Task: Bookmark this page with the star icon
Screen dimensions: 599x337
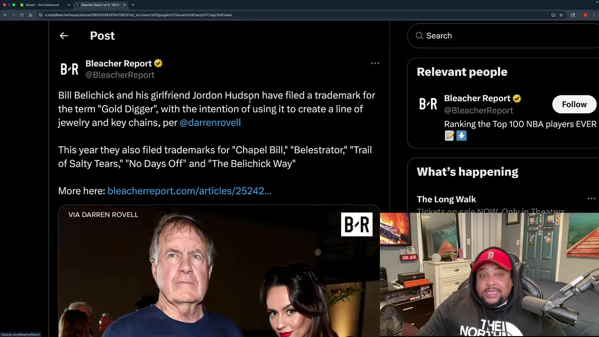Action: pyautogui.click(x=561, y=15)
